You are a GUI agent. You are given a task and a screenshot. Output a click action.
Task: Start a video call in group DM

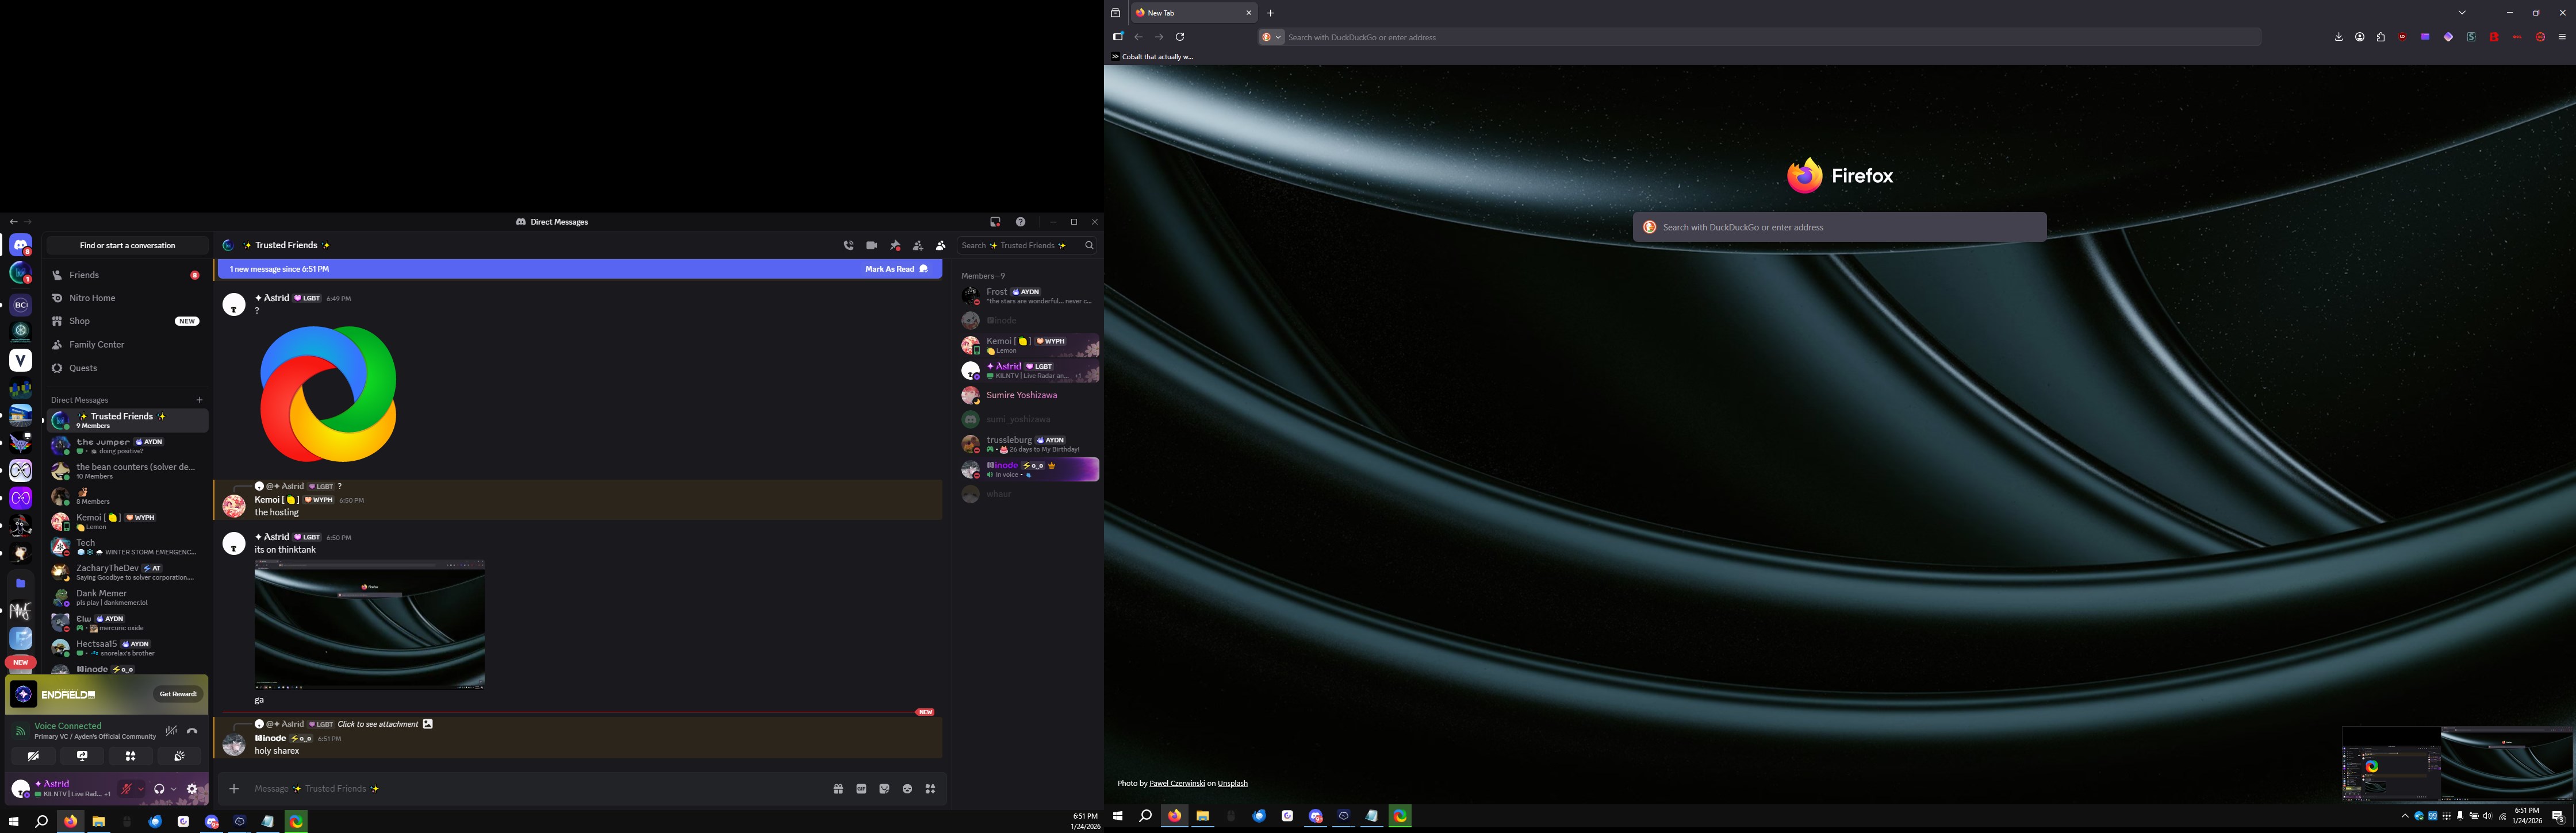tap(871, 246)
